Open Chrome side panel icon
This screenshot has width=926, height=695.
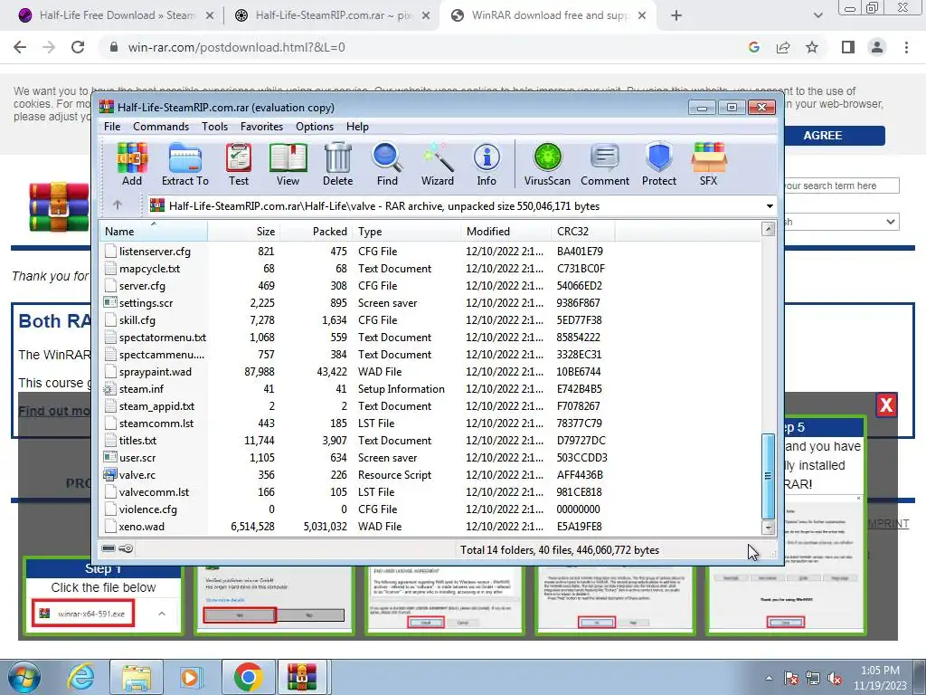[848, 47]
